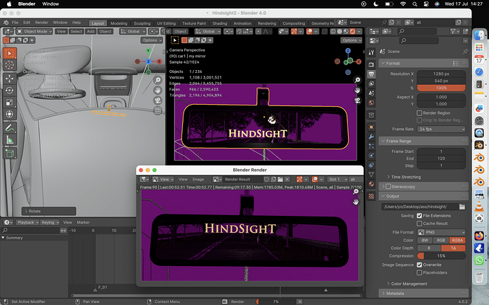Select wireframe viewport shading mode

(333, 31)
